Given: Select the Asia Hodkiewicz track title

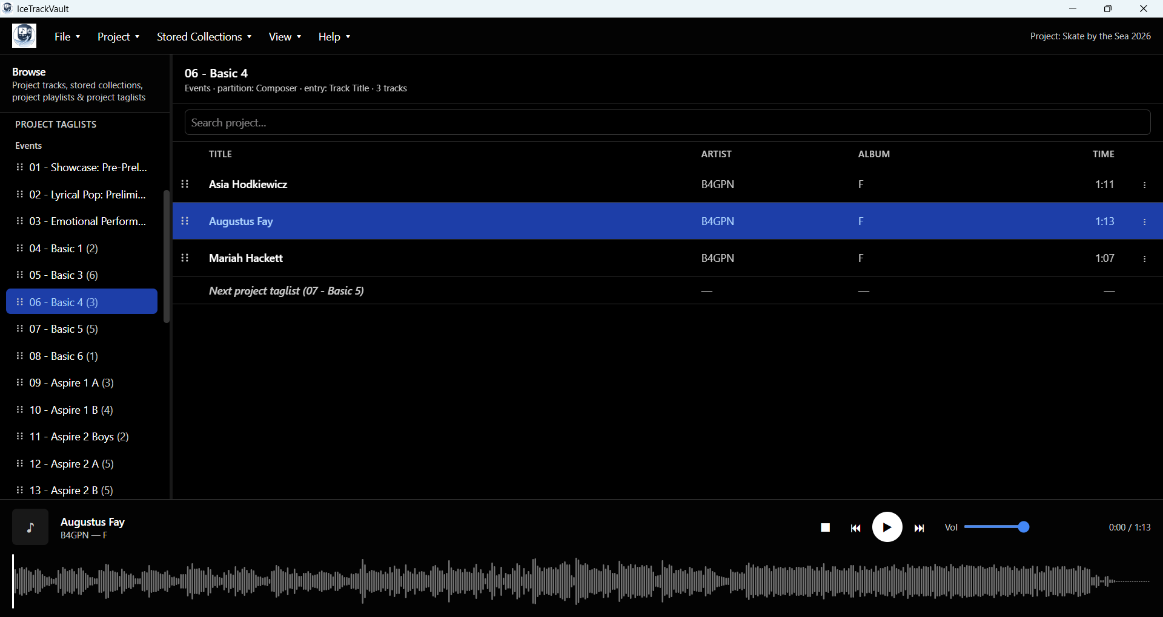Looking at the screenshot, I should coord(248,184).
